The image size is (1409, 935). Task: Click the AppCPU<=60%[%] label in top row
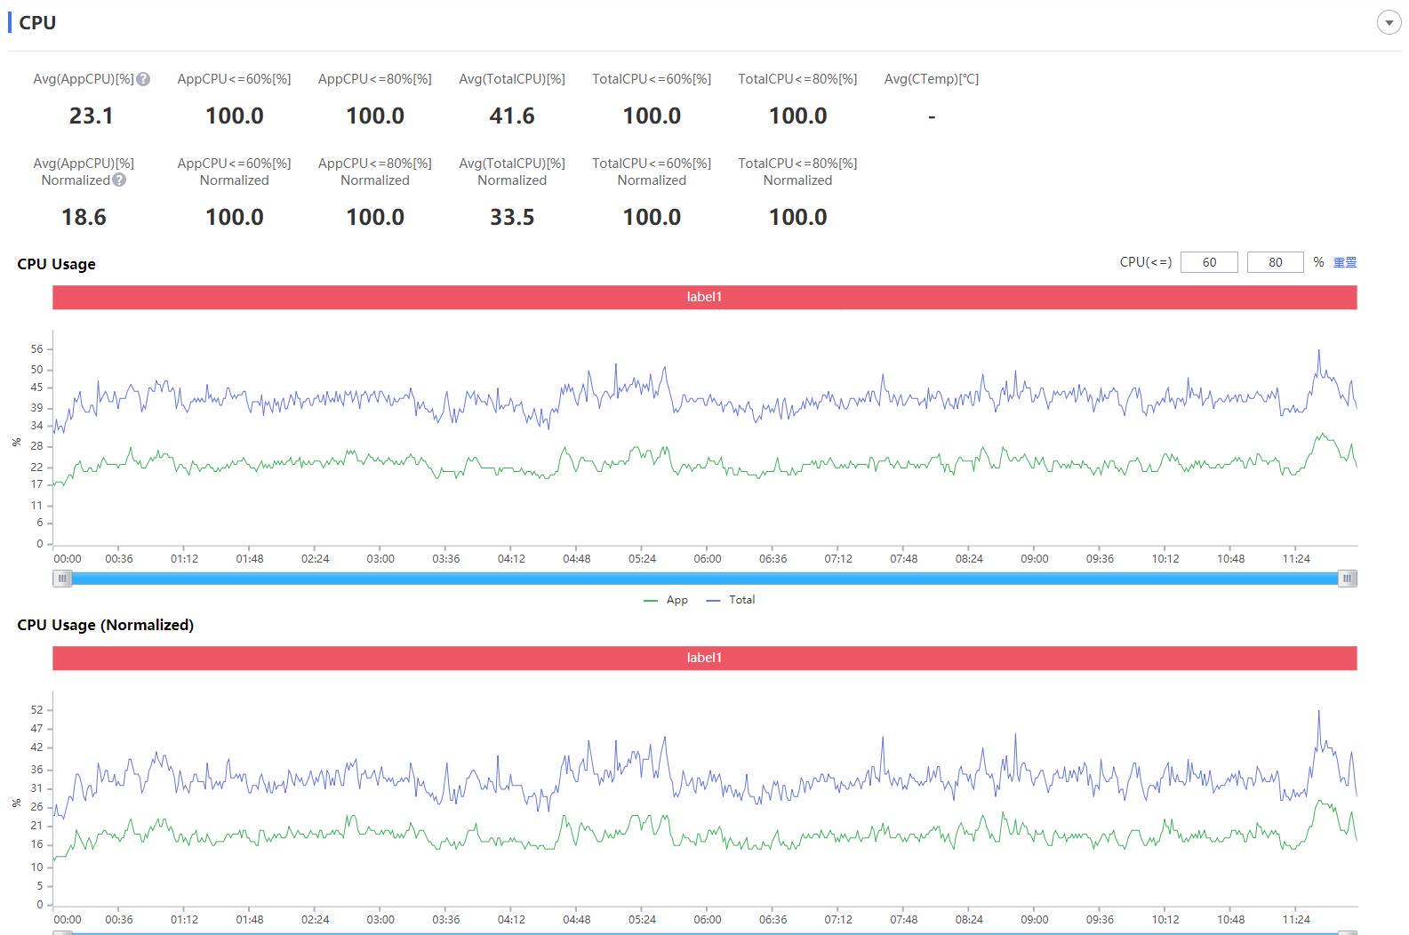click(x=234, y=79)
